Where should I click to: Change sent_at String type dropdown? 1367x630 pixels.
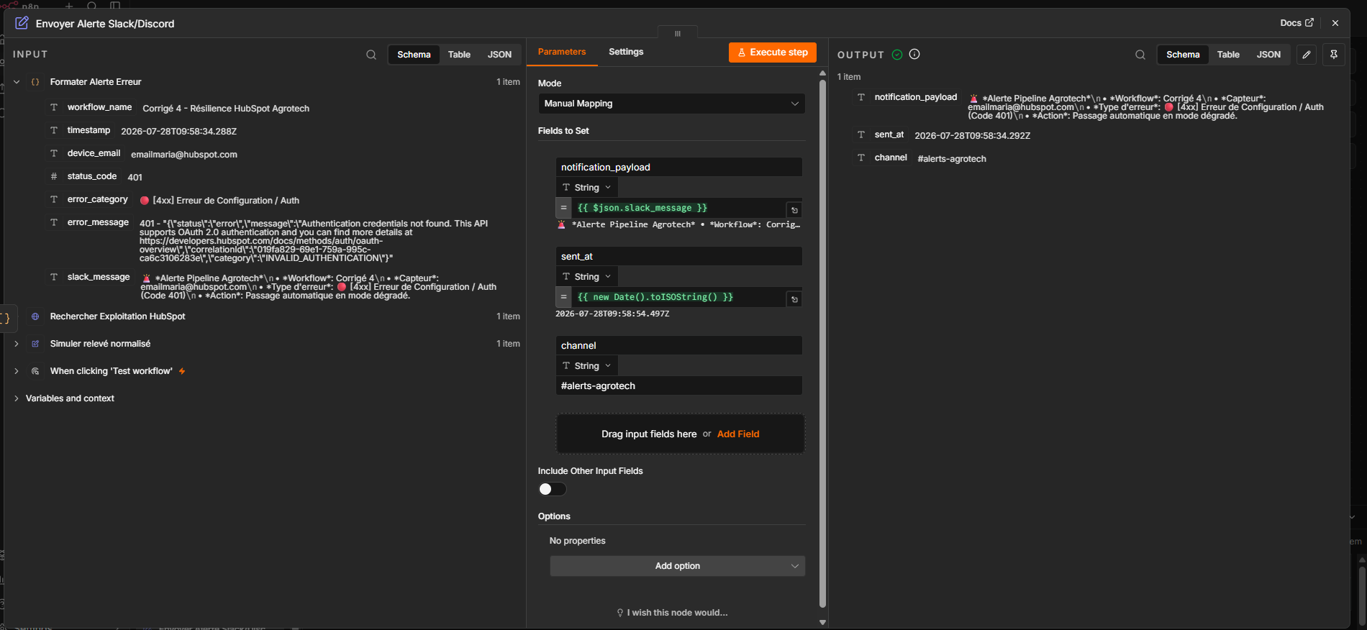[x=587, y=277]
